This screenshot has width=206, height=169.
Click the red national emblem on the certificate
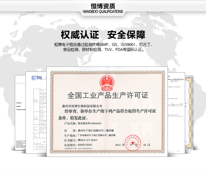click(107, 83)
